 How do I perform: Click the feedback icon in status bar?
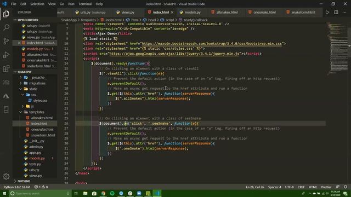pyautogui.click(x=338, y=187)
